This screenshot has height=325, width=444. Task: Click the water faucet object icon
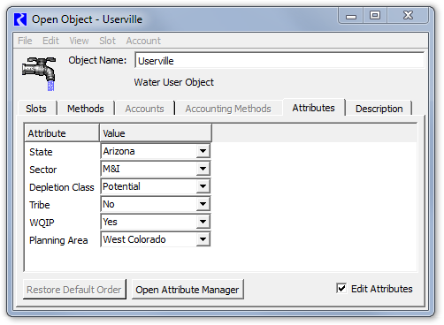[39, 73]
